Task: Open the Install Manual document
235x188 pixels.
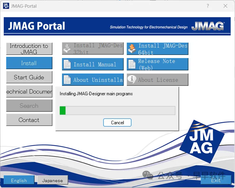Action: [93, 64]
